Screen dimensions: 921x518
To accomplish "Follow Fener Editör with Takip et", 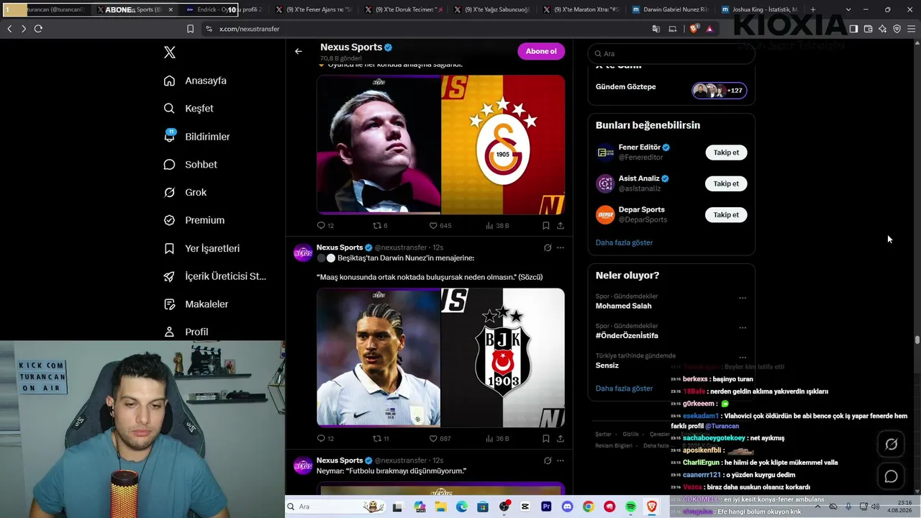I will (726, 153).
